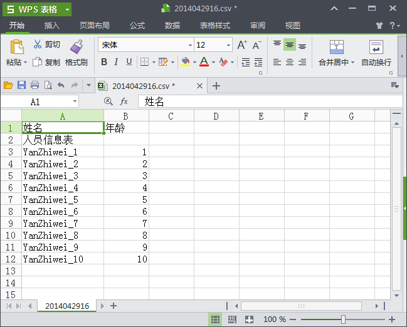Open the font size dropdown
This screenshot has height=327, width=407.
click(x=228, y=45)
